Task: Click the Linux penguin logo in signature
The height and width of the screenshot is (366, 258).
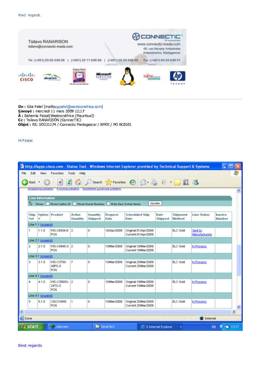Action: coord(127,76)
